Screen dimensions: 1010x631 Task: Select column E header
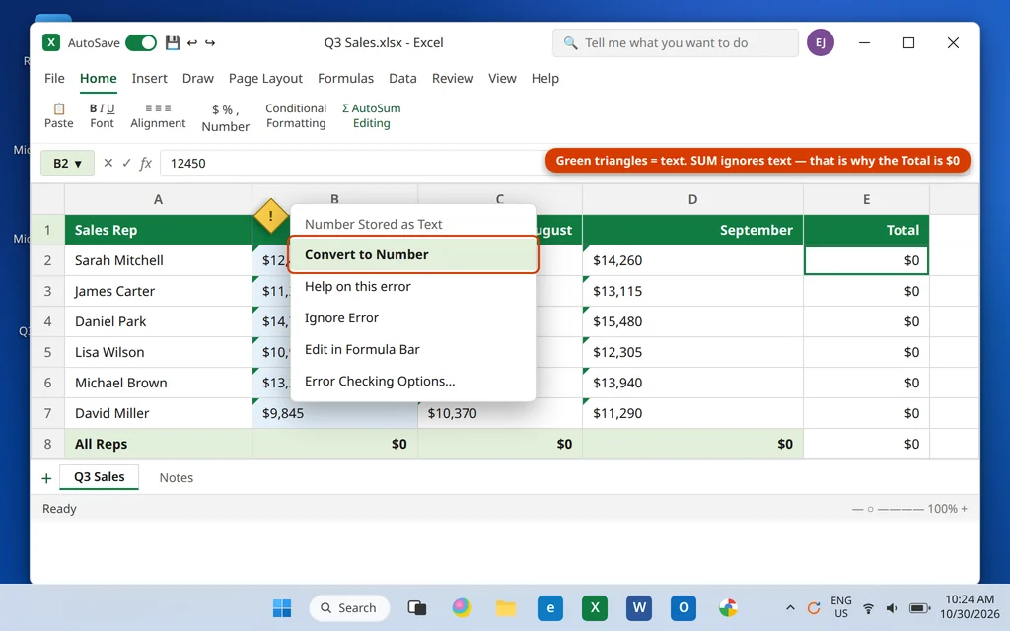866,199
